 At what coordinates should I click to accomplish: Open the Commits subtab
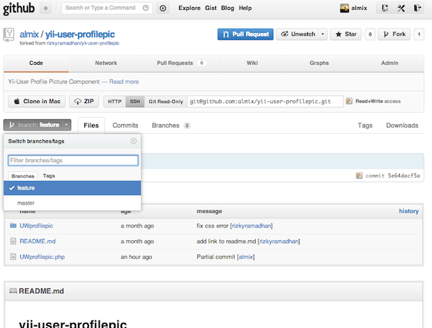click(125, 125)
